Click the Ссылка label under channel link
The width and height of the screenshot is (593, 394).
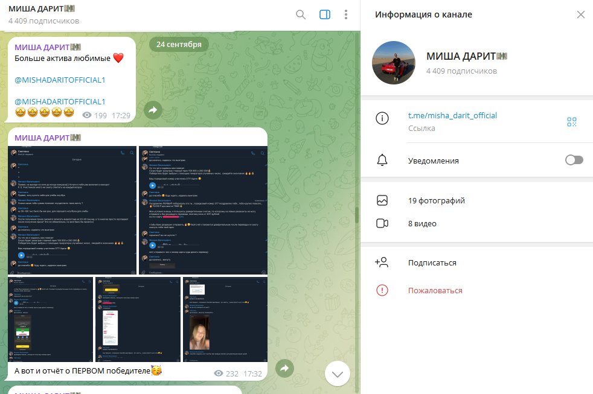point(422,129)
